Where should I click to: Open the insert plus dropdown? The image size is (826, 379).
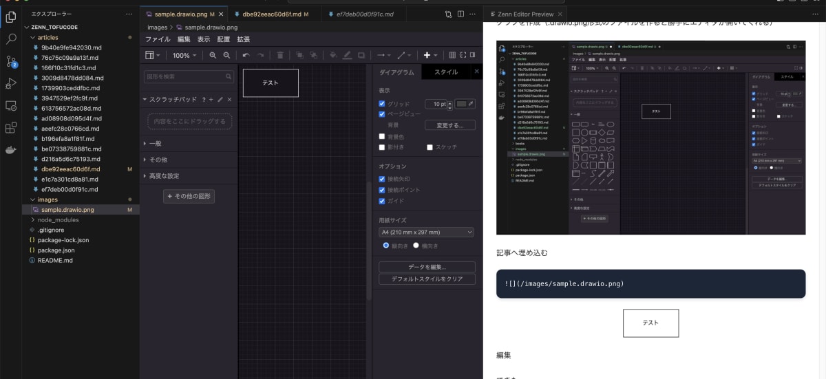(430, 55)
